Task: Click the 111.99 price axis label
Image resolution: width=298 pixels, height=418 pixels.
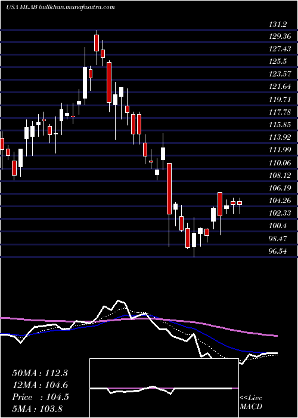Action: point(280,150)
